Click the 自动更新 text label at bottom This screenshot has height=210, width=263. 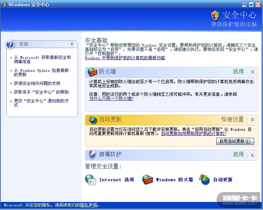(x=223, y=180)
